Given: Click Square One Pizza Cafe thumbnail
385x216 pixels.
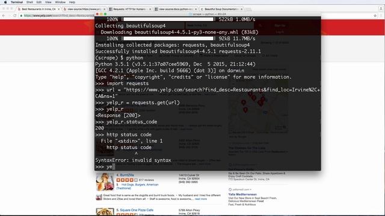Looking at the screenshot, I should coord(105,212).
